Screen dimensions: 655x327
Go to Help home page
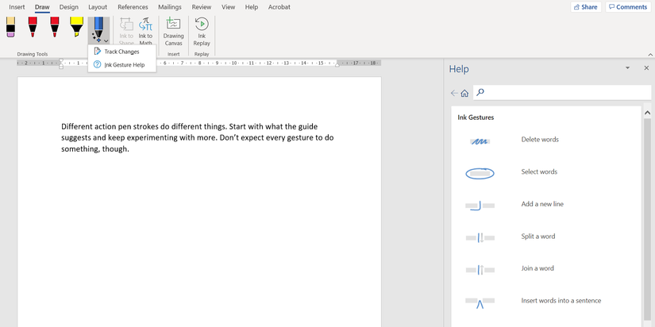(x=464, y=93)
